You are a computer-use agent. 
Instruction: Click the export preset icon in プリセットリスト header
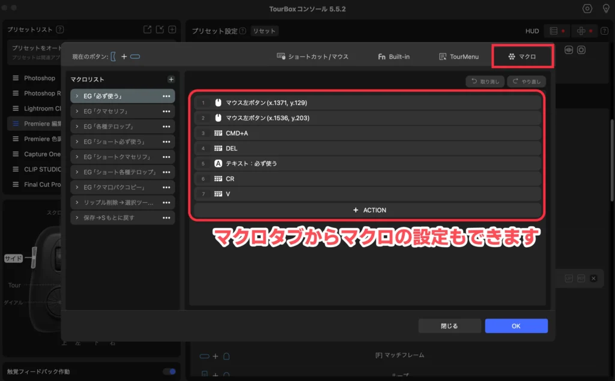click(x=147, y=29)
